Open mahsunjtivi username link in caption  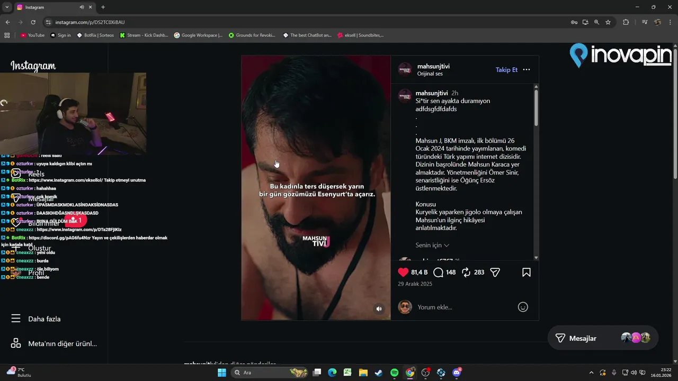[x=432, y=93]
